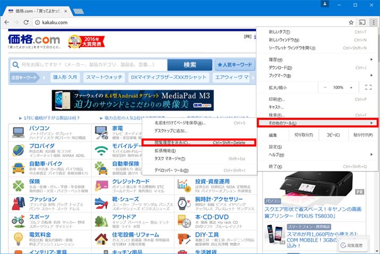Click the 2016年大賞発表 badge
The width and height of the screenshot is (380, 254).
86,42
